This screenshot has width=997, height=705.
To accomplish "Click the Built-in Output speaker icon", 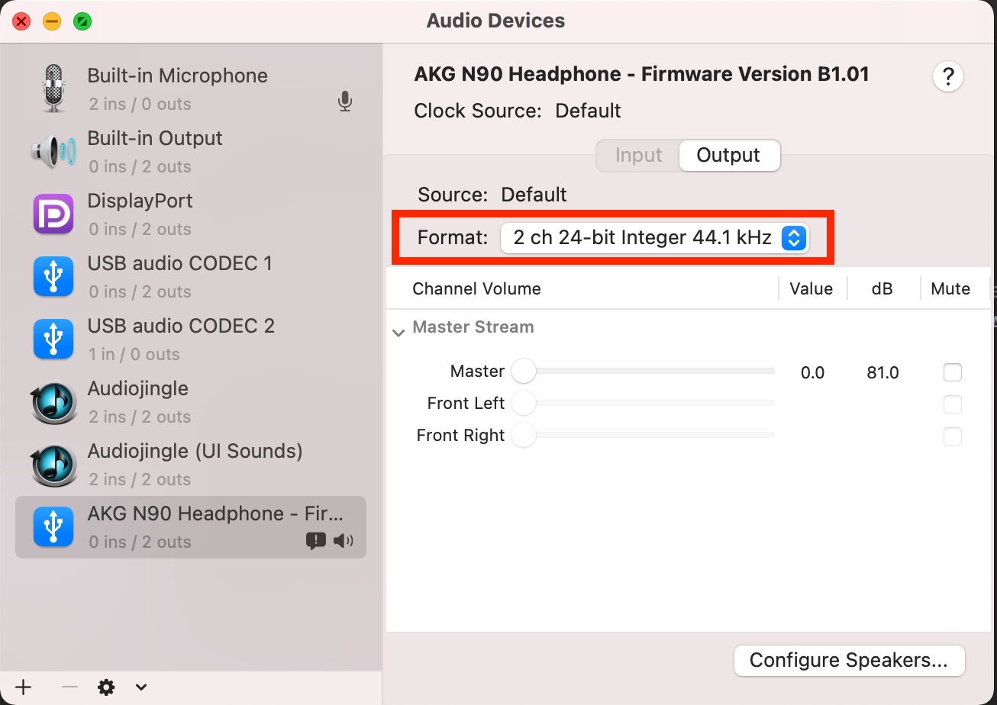I will click(53, 151).
